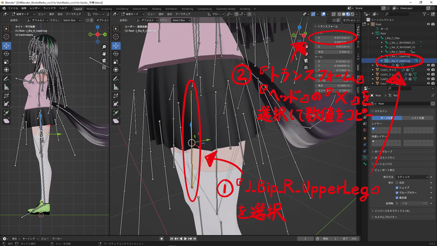Toggle the 名前 display checkbox
Screen dimensions: 437x246
(x=397, y=183)
